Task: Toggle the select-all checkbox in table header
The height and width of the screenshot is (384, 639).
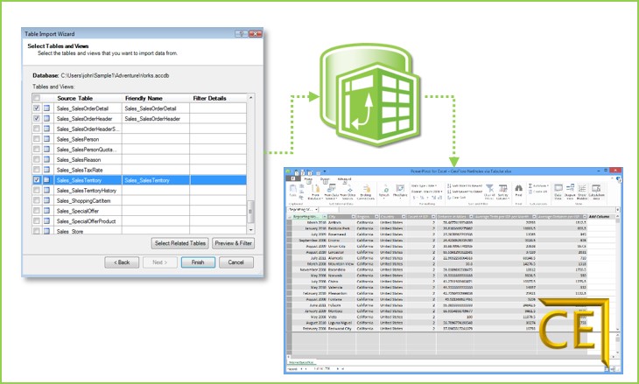Action: 37,98
